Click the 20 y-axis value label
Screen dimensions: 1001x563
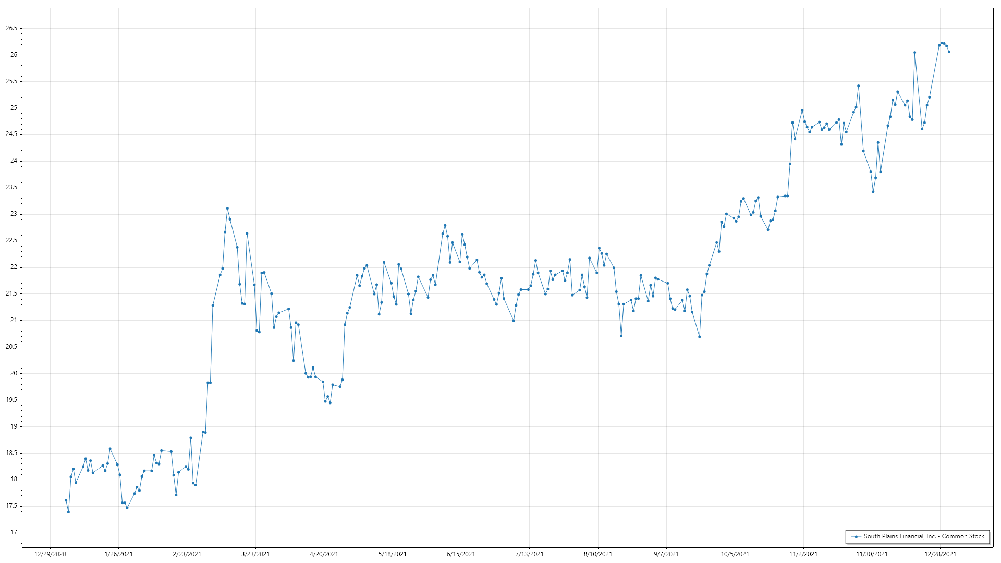14,373
